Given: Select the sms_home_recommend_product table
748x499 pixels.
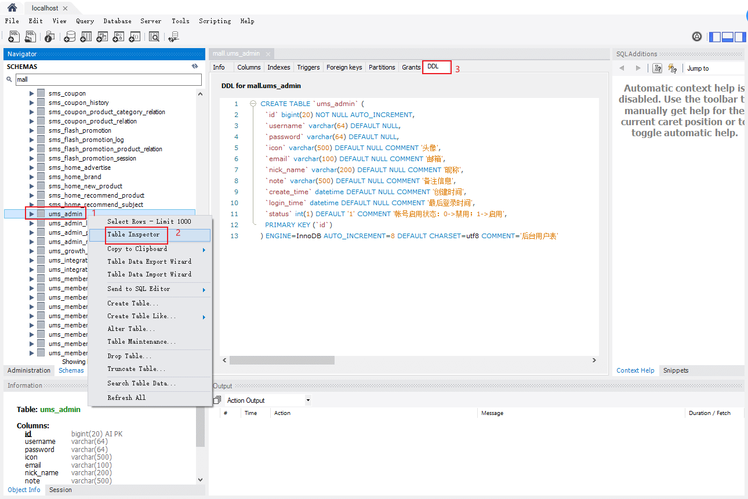Looking at the screenshot, I should (96, 195).
